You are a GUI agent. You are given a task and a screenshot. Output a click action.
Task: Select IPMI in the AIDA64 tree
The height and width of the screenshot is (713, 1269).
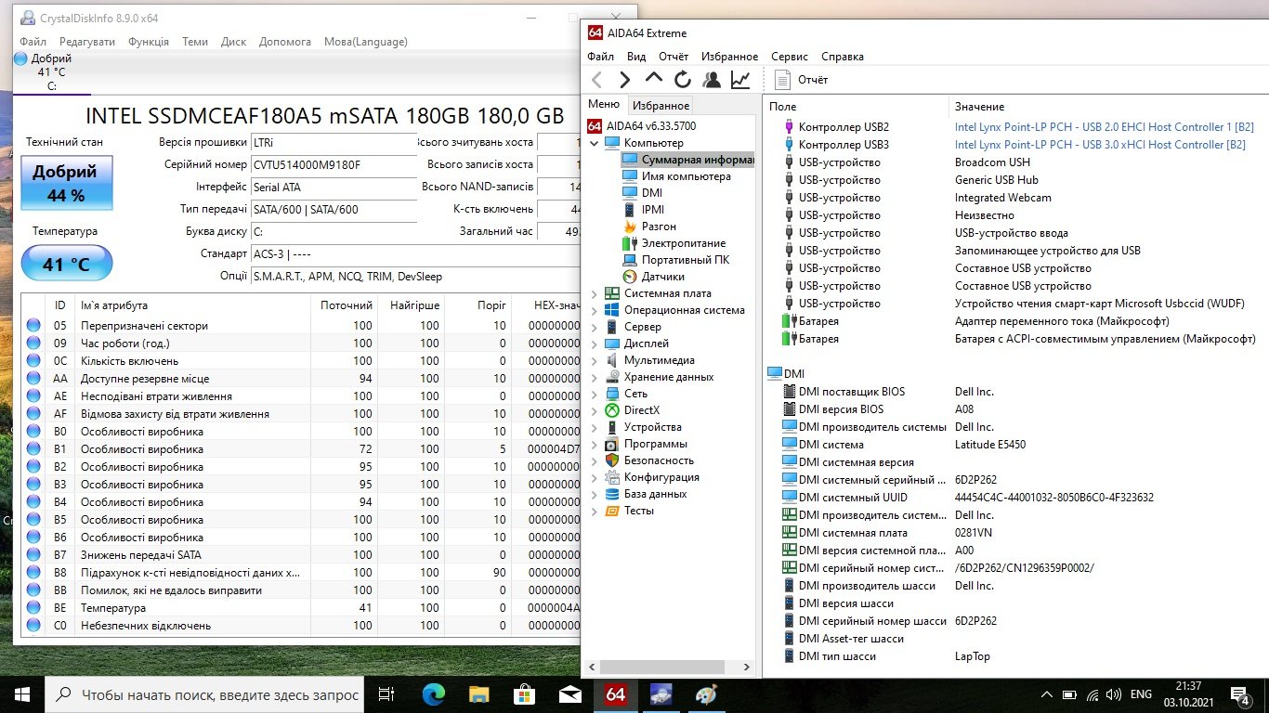click(653, 210)
